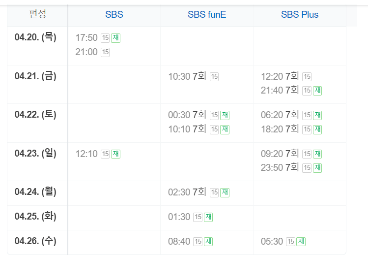Select the 04.22. (토) date row label
The width and height of the screenshot is (368, 255).
click(x=35, y=115)
